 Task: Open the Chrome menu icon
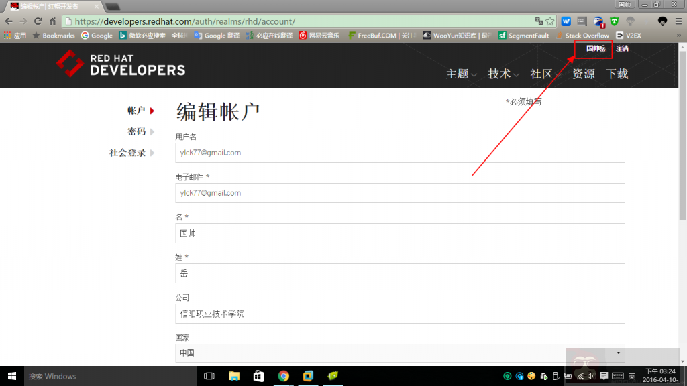coord(678,21)
